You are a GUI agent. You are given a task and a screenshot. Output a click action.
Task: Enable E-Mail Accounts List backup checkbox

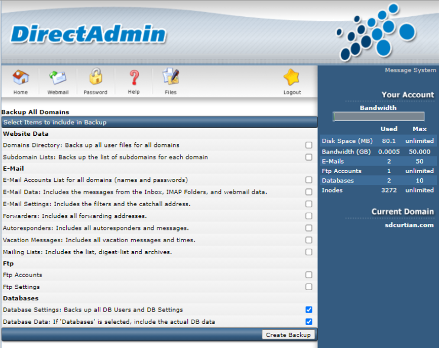click(x=309, y=180)
